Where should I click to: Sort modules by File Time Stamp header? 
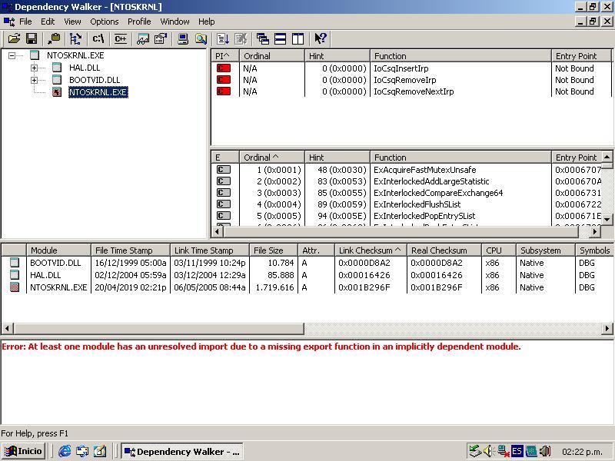[x=131, y=250]
